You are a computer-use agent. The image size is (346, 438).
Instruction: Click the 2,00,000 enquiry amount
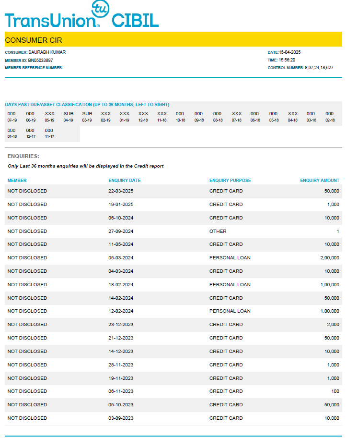tap(328, 258)
